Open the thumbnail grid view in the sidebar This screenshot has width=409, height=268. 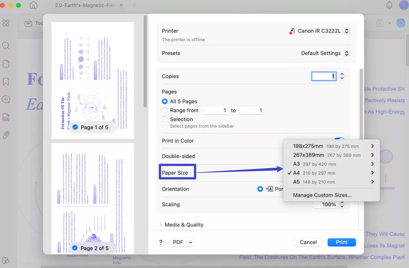(6, 23)
